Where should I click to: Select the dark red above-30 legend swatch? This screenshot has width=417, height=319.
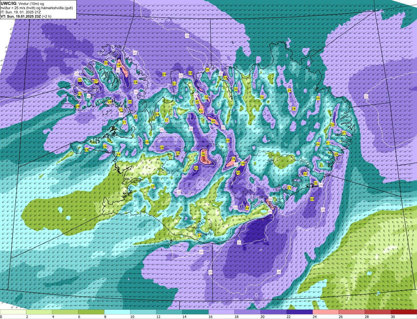point(404,312)
